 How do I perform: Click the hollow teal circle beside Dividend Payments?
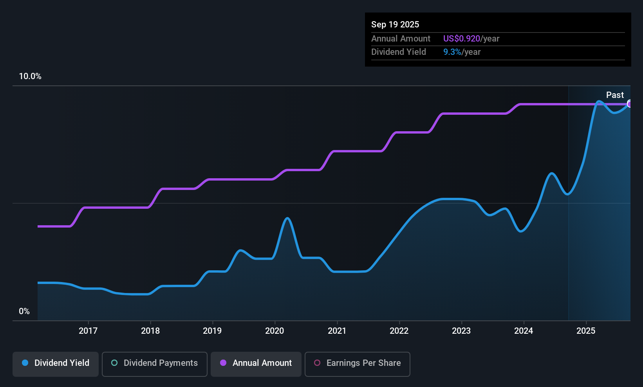114,363
